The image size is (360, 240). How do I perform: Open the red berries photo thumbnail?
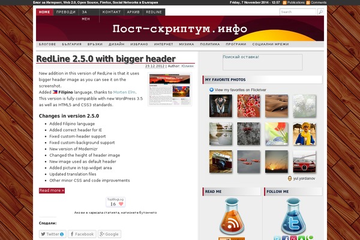(248, 106)
